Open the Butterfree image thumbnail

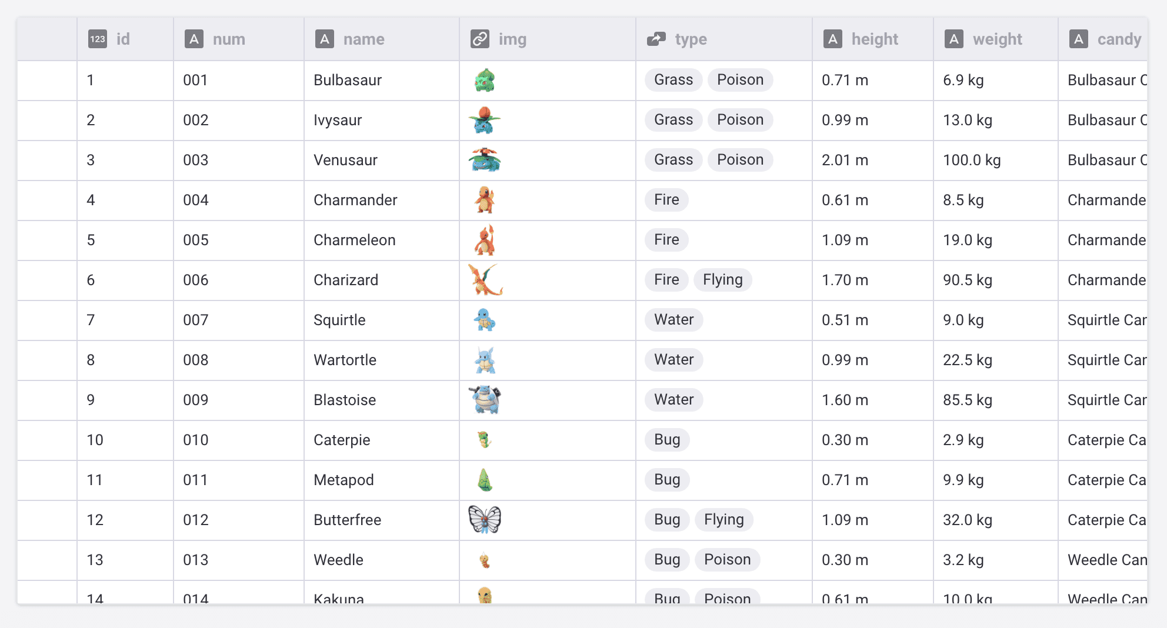pos(485,520)
